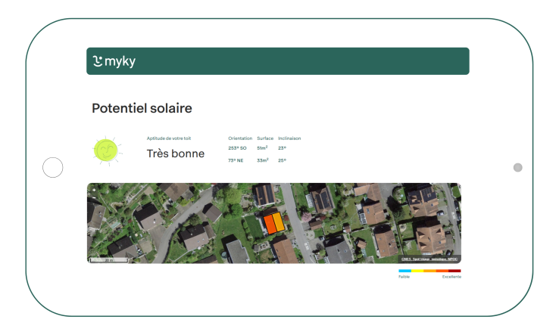
Task: Click the "Potentiel solaire" heading
Action: pyautogui.click(x=142, y=108)
